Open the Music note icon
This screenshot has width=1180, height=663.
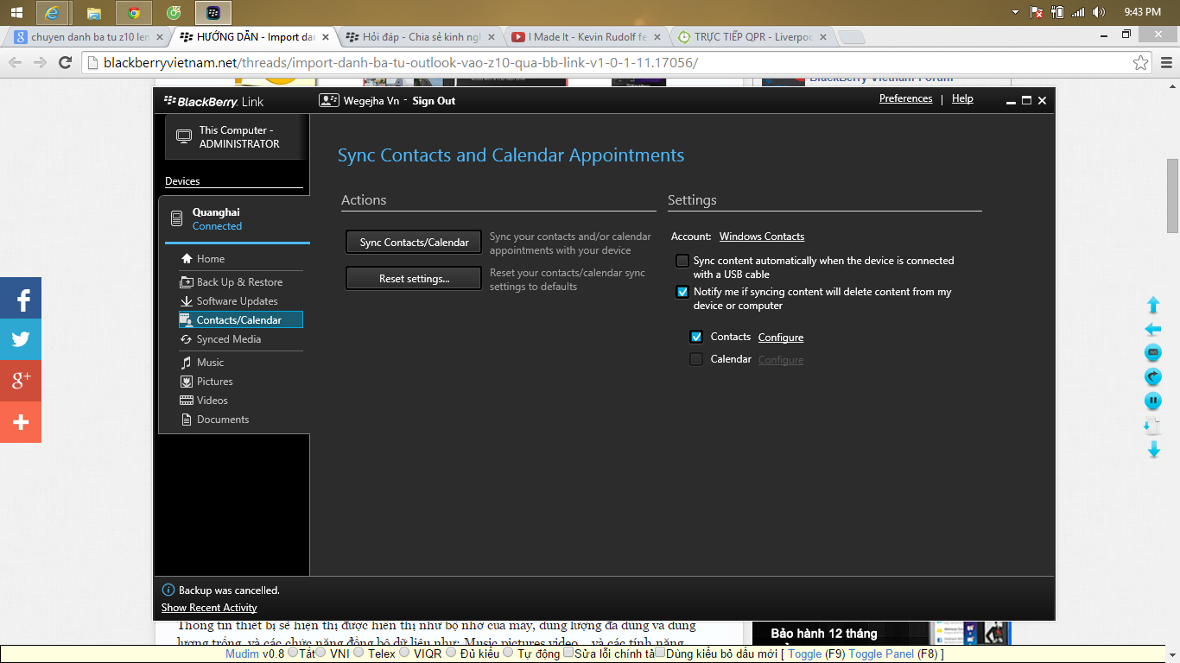186,363
